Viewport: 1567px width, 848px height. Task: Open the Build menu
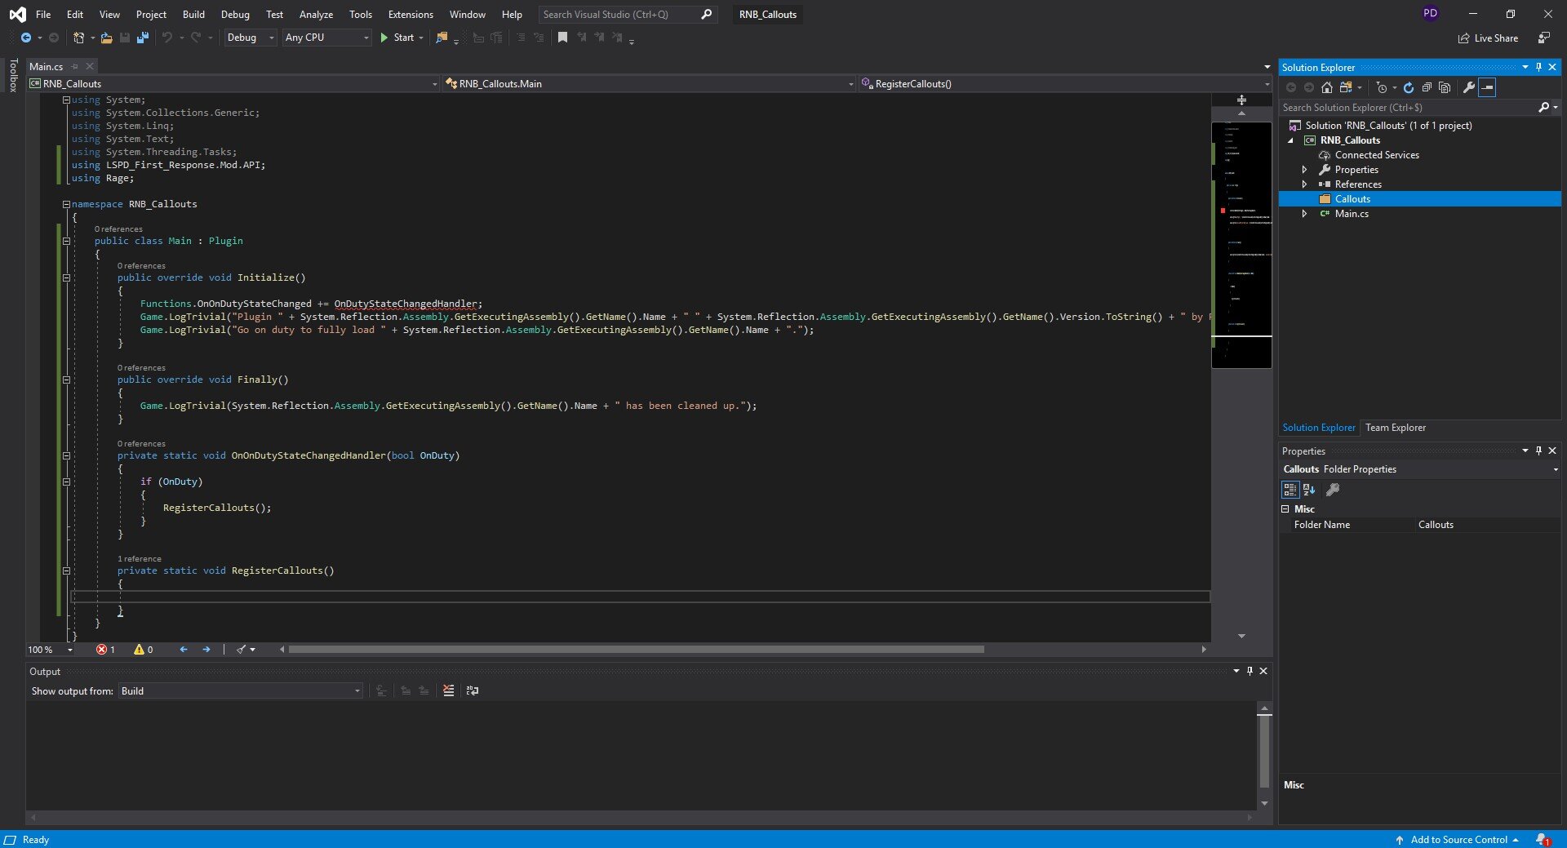pyautogui.click(x=193, y=14)
